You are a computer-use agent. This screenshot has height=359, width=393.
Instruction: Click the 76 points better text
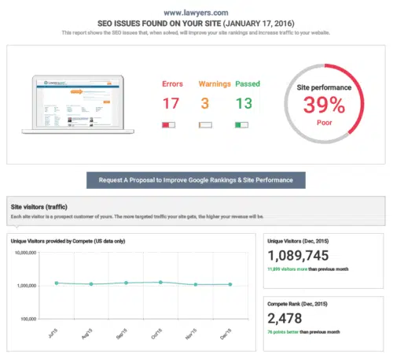[x=283, y=332]
